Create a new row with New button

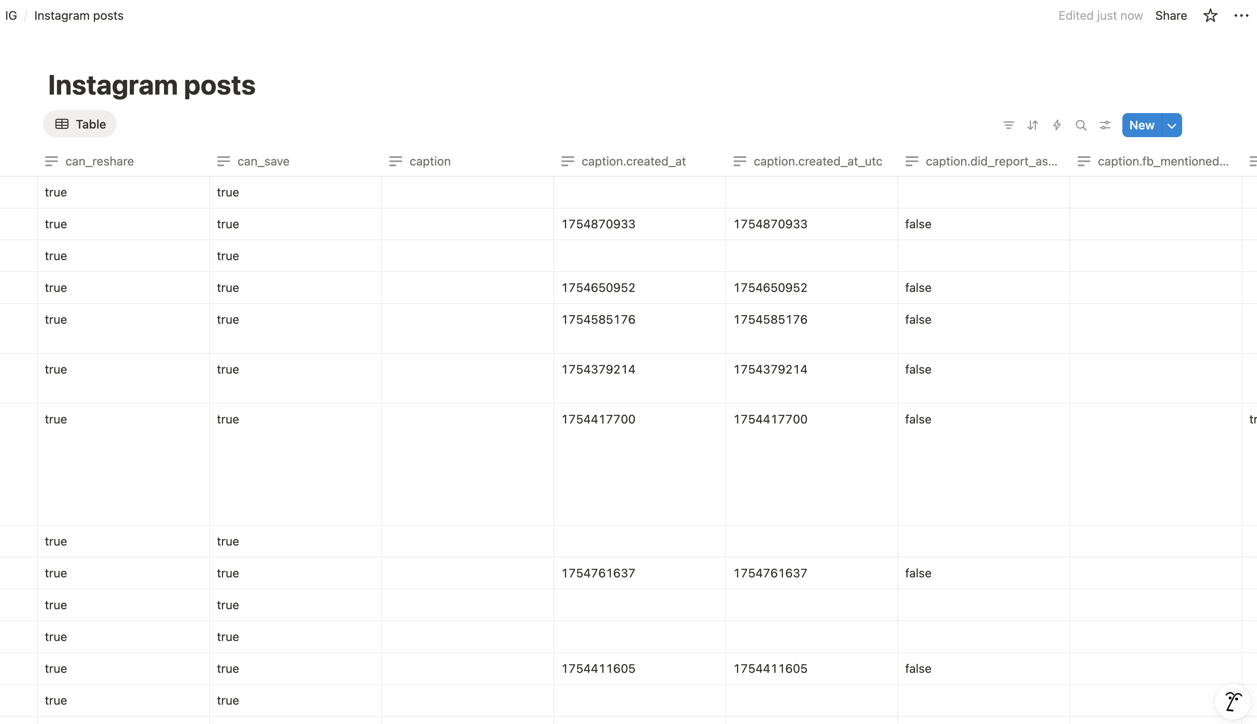(x=1142, y=125)
